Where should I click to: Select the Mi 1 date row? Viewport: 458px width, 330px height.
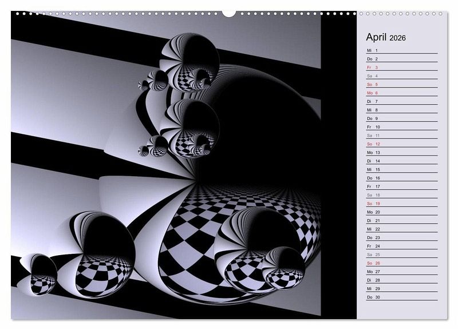[401, 50]
